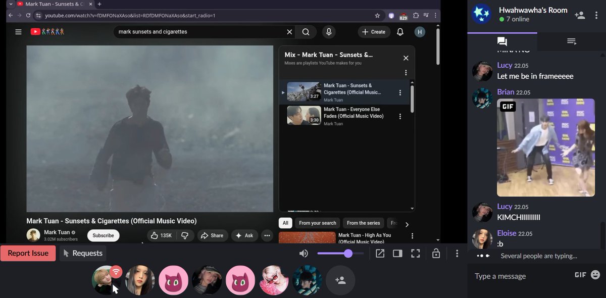Show more filter chips with arrow
The height and width of the screenshot is (298, 606).
pyautogui.click(x=407, y=224)
